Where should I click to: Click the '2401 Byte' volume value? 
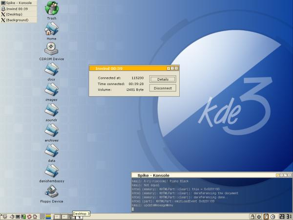coord(135,89)
